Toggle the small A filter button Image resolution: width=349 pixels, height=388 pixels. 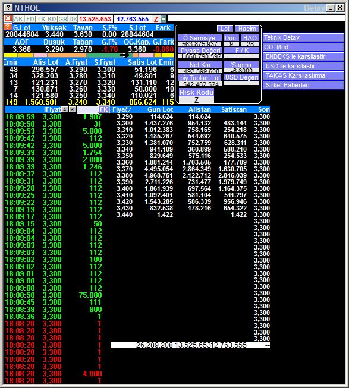[64, 109]
